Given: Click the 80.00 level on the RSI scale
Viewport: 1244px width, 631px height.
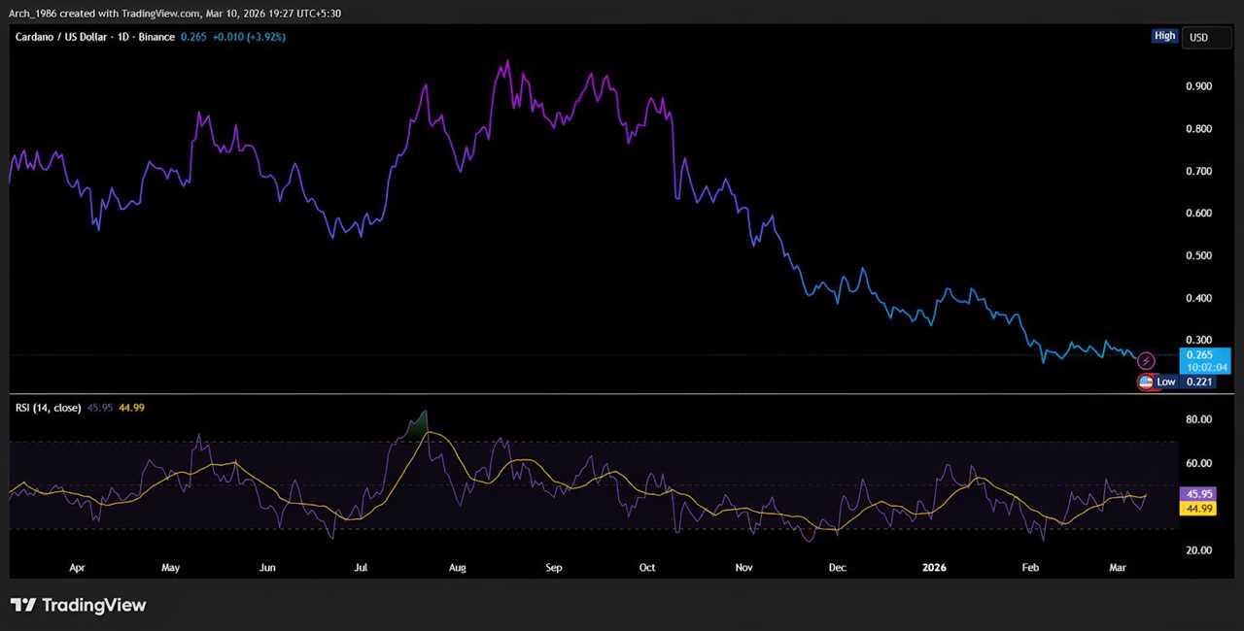Looking at the screenshot, I should click(1196, 418).
